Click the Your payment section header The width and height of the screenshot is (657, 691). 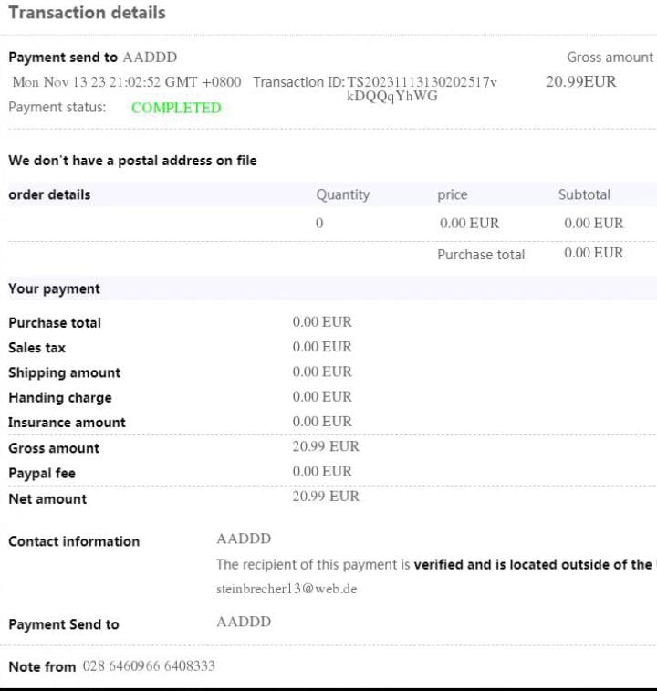(x=54, y=288)
